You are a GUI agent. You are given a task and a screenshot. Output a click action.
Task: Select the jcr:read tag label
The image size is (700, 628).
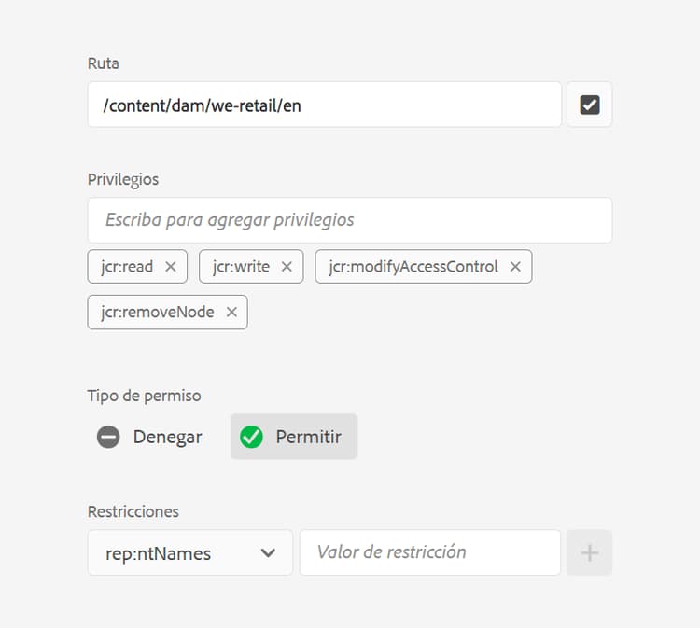(127, 267)
